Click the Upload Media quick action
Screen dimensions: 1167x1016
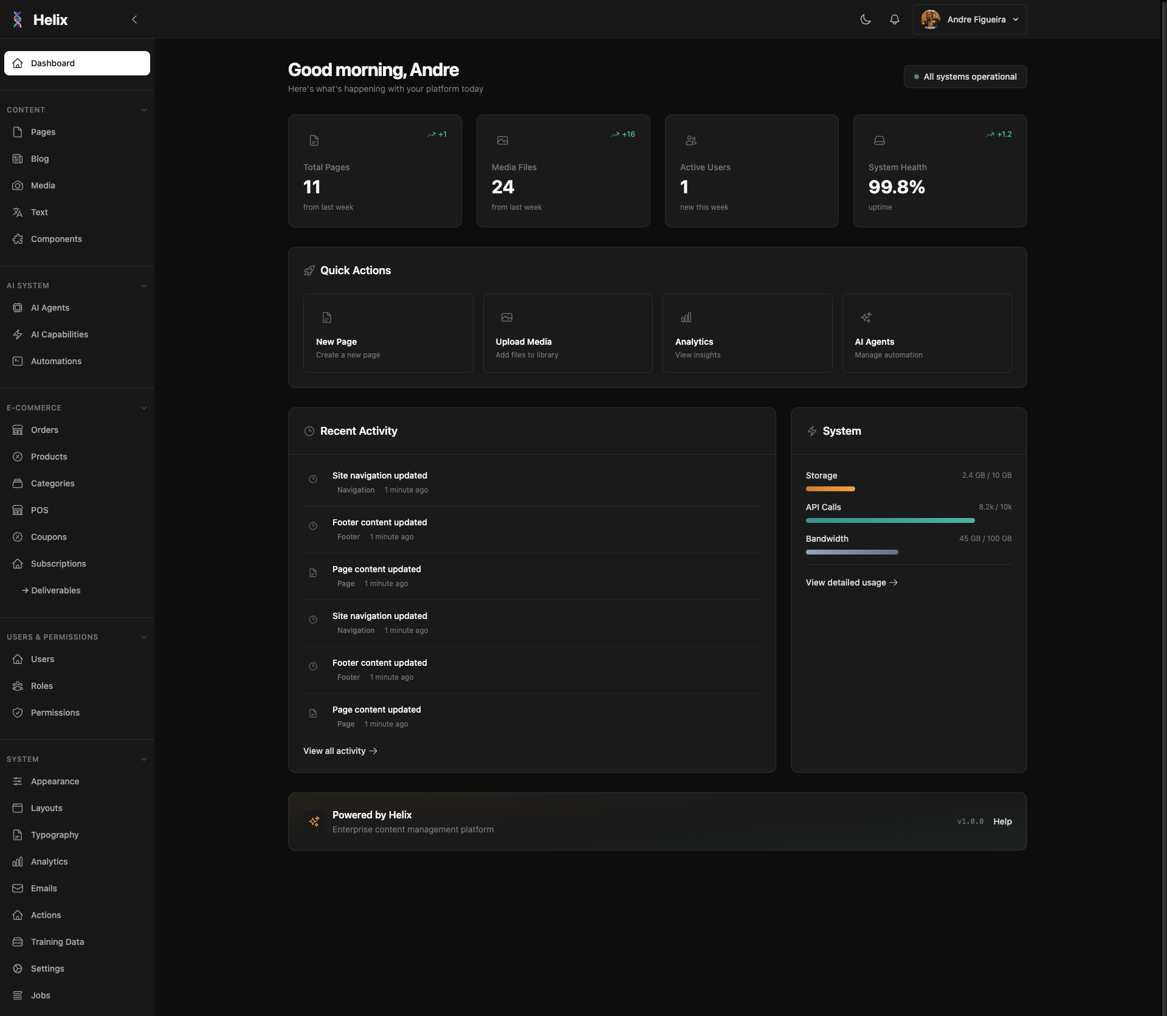[568, 333]
